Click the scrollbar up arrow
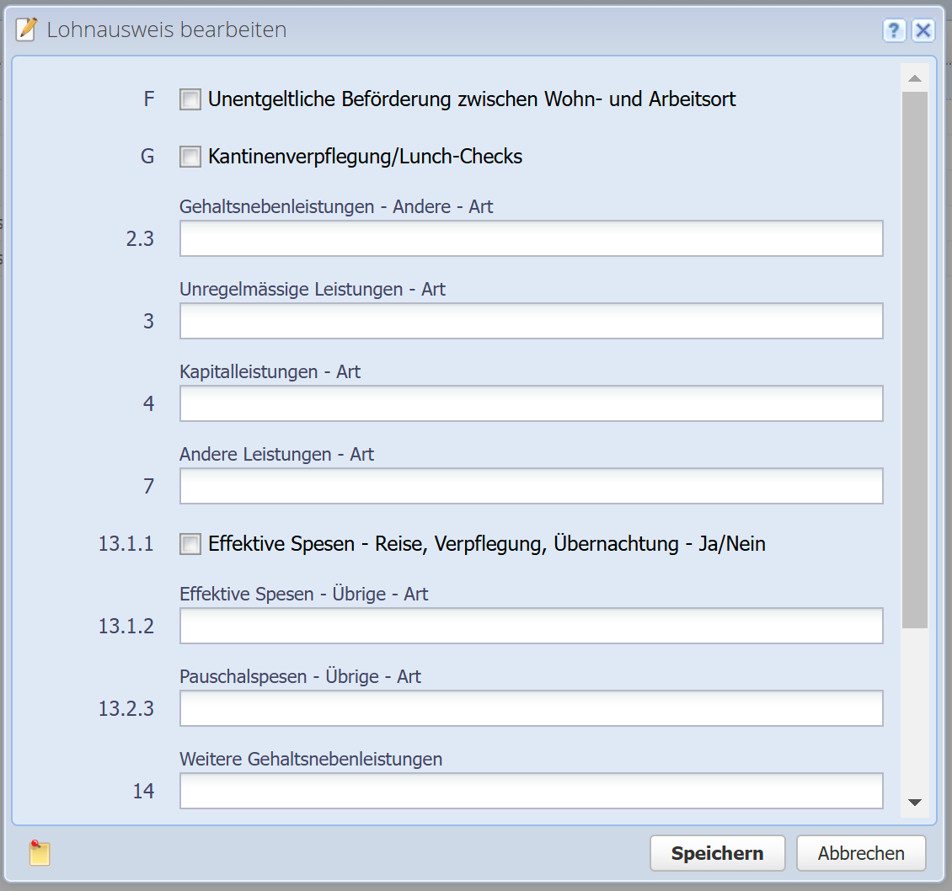Viewport: 952px width, 891px height. pyautogui.click(x=914, y=78)
